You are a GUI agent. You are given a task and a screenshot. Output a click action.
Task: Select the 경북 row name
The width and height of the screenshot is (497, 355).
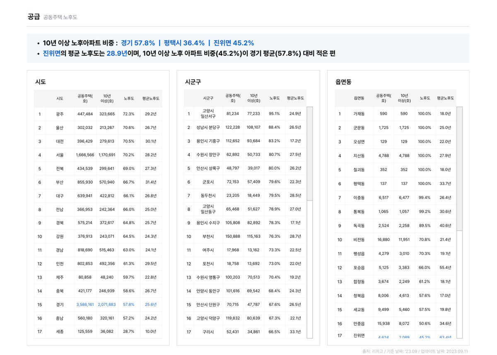point(60,223)
